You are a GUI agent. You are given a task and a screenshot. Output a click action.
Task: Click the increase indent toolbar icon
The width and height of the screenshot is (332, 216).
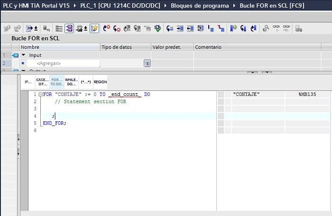[180, 28]
